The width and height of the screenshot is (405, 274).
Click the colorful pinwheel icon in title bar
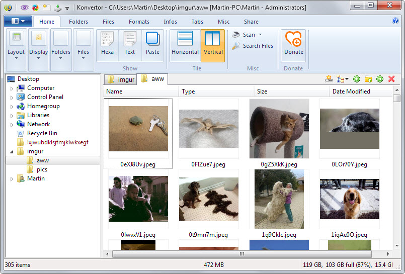(x=35, y=8)
